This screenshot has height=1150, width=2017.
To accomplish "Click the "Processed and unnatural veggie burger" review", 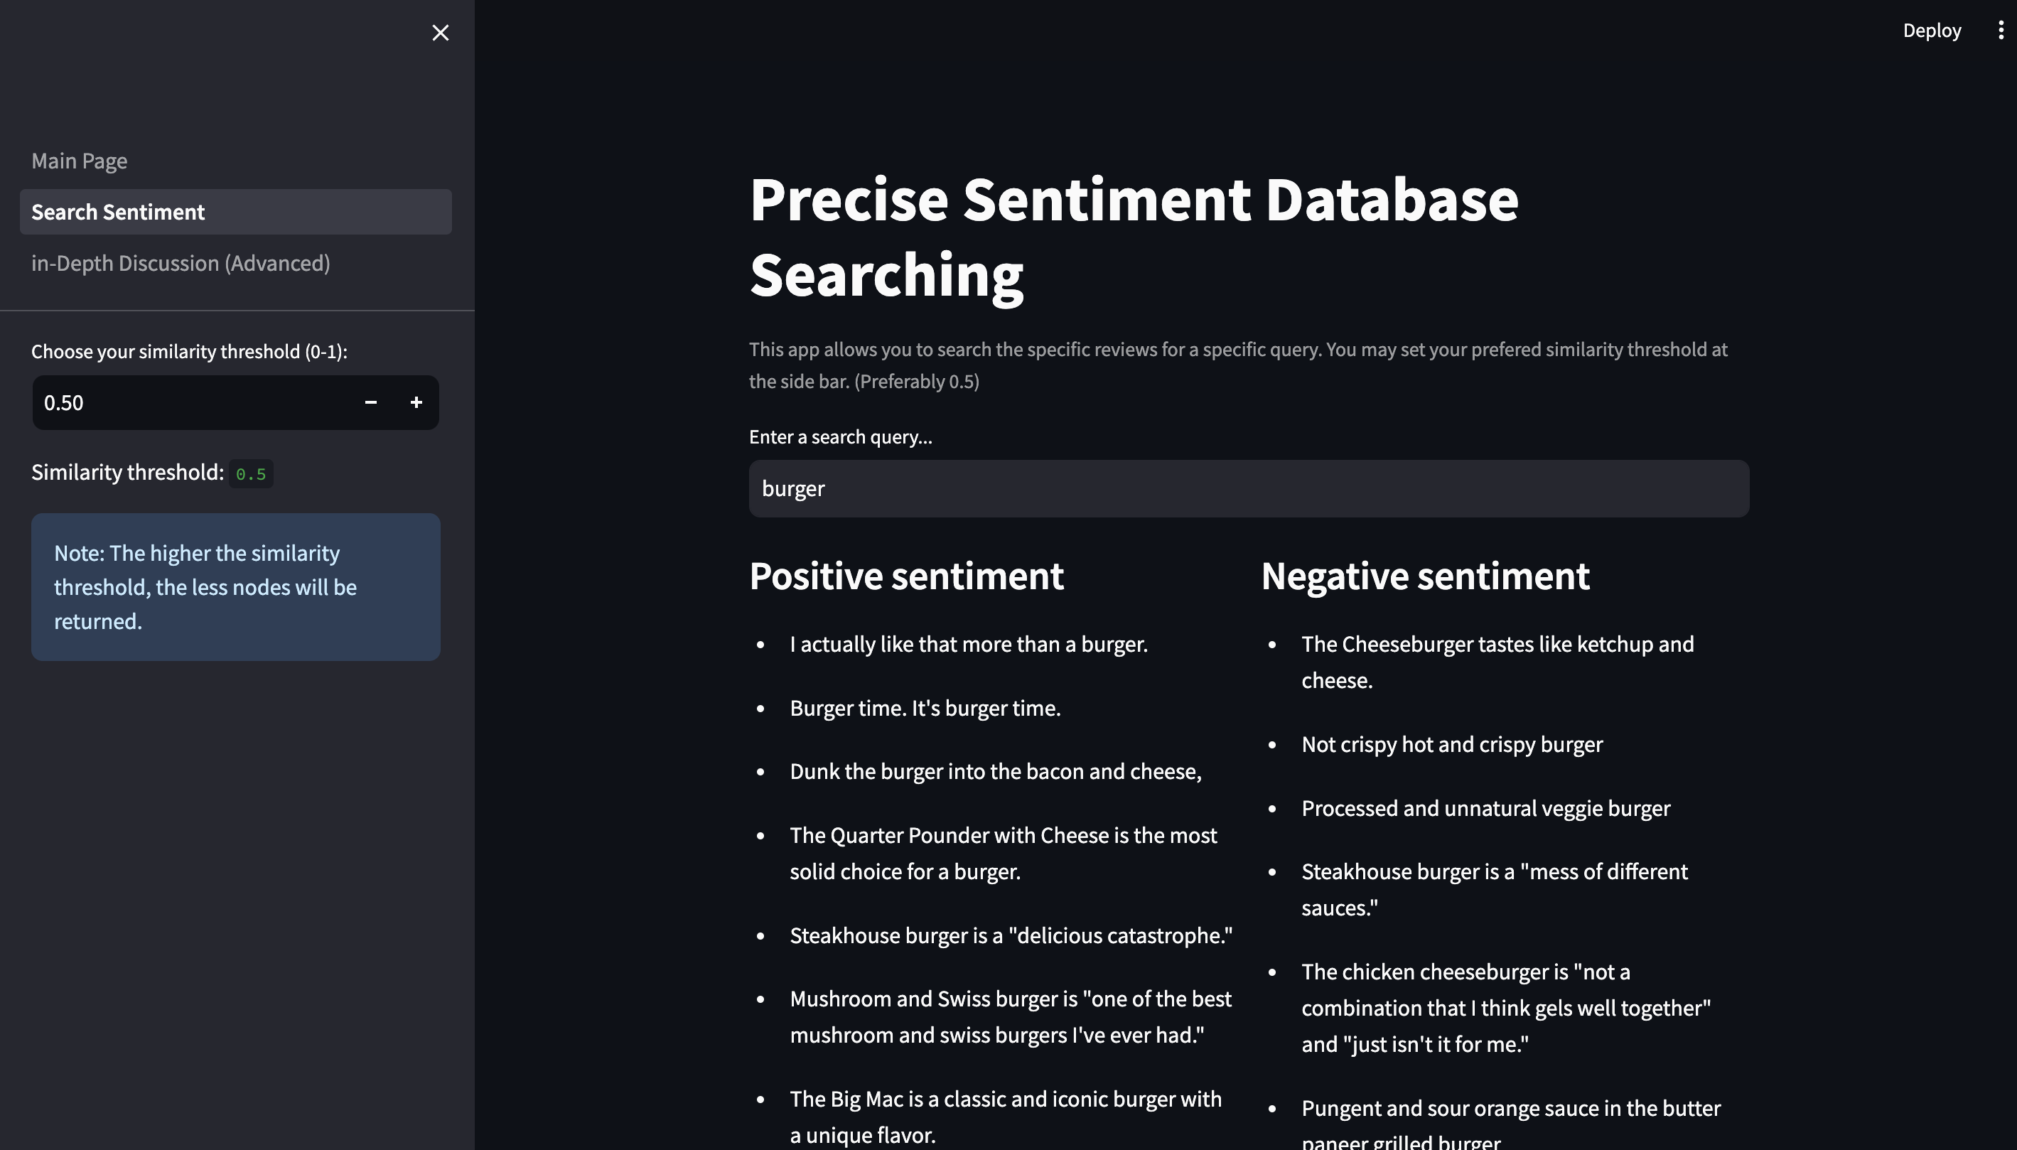I will coord(1485,808).
